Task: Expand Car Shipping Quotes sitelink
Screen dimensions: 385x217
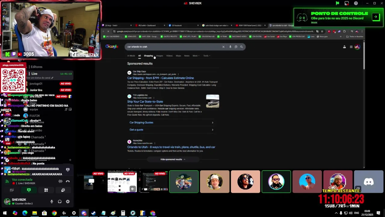Action: point(171,122)
